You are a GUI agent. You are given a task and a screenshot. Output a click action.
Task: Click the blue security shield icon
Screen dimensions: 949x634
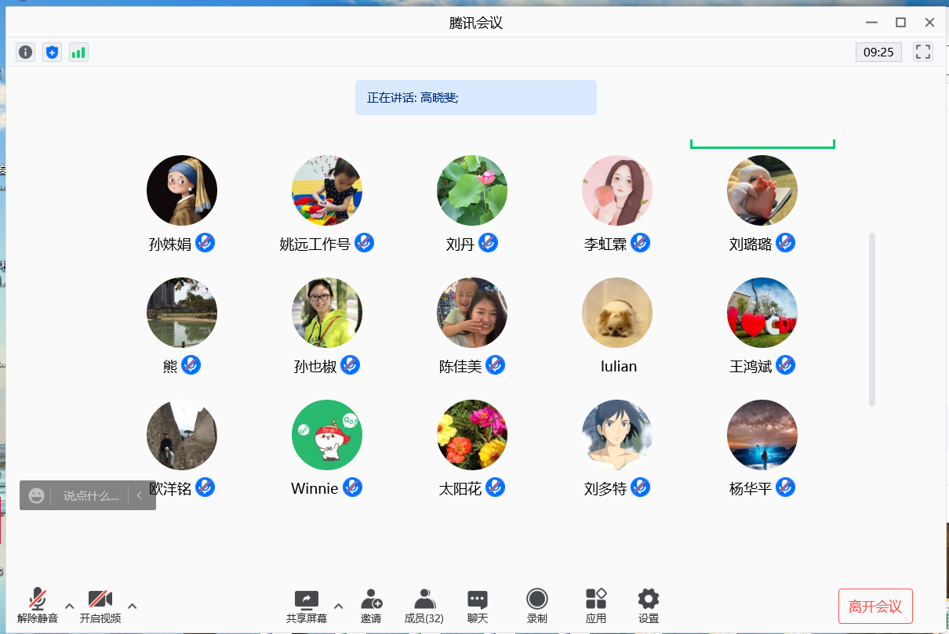[x=52, y=53]
